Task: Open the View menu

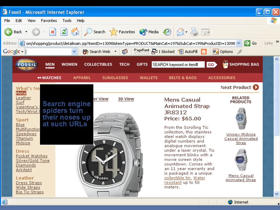Action: (32, 20)
